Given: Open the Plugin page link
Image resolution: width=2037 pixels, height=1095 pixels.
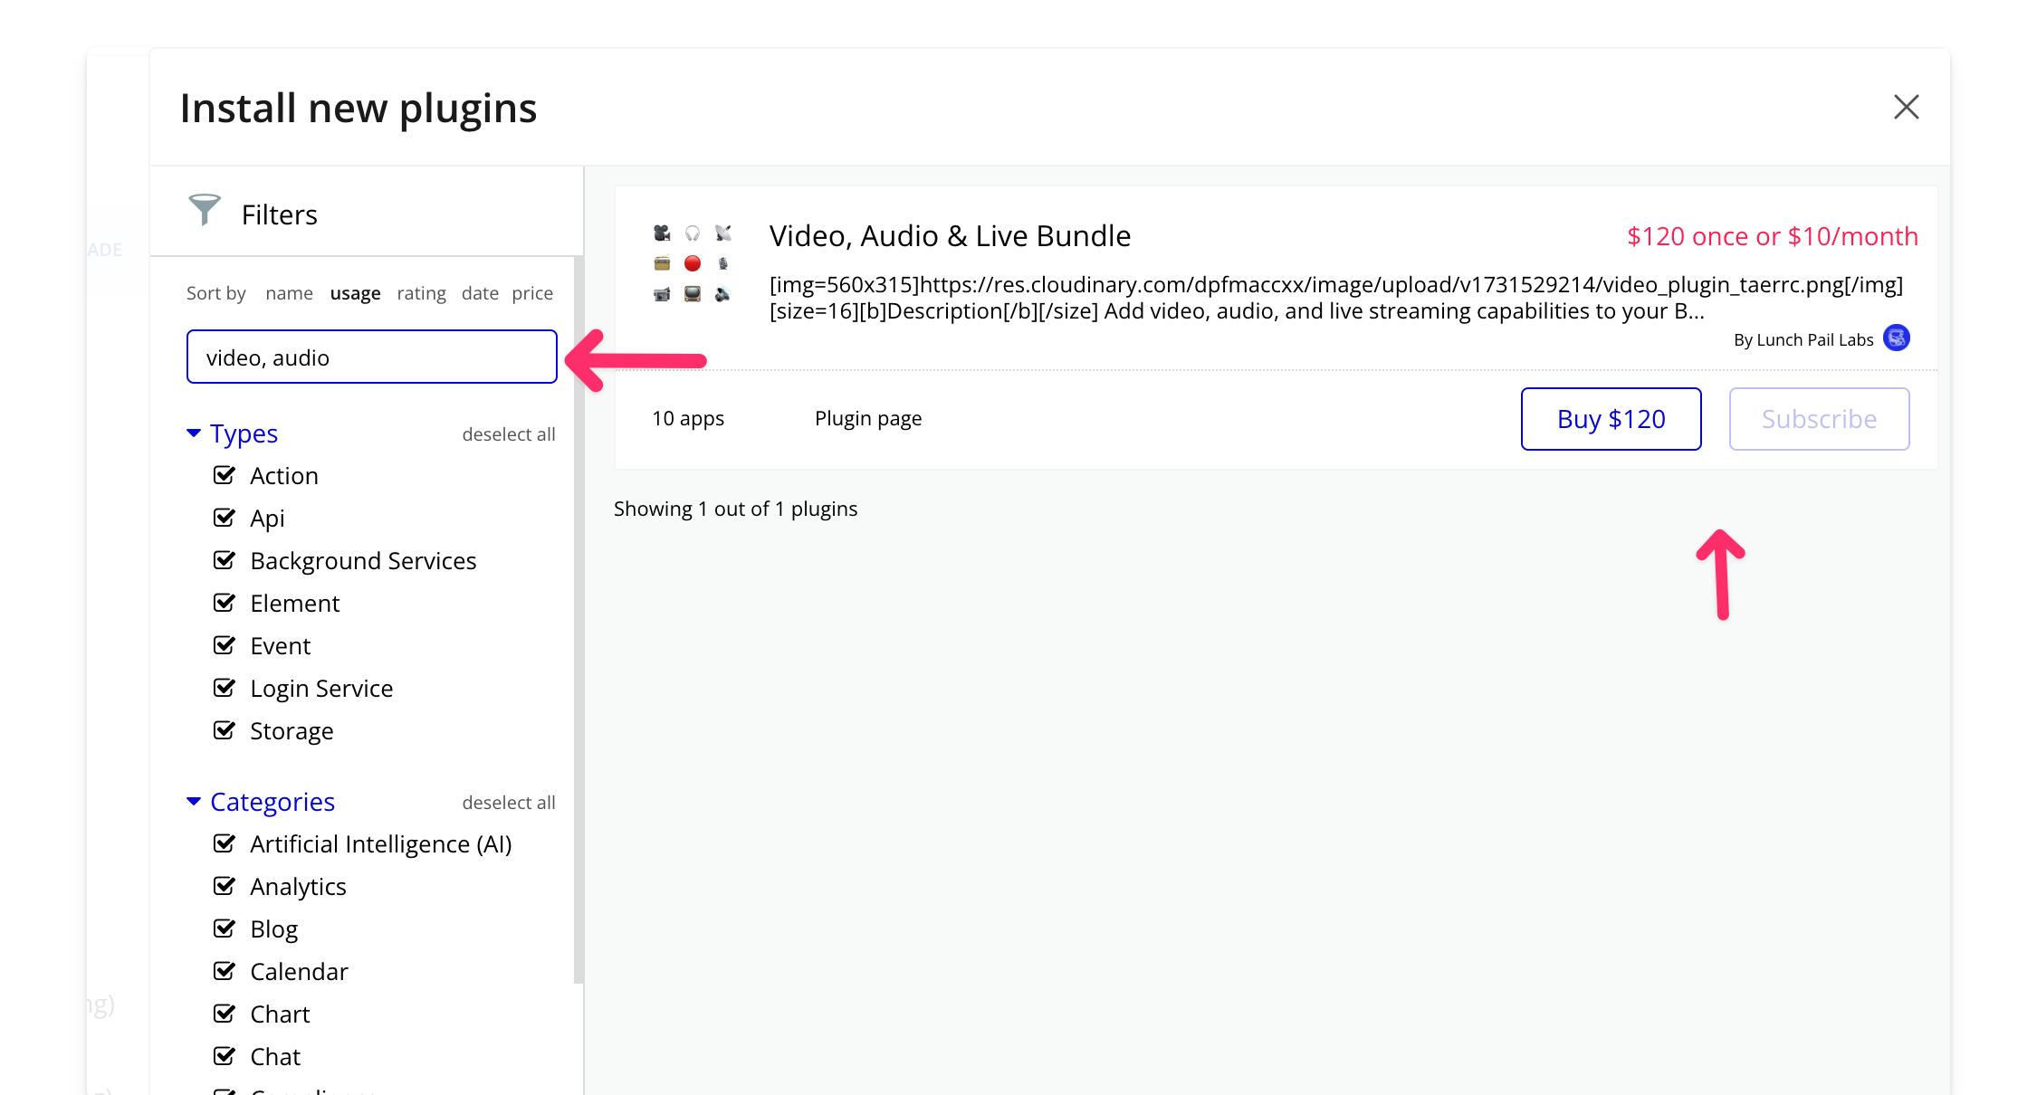Looking at the screenshot, I should [x=867, y=418].
